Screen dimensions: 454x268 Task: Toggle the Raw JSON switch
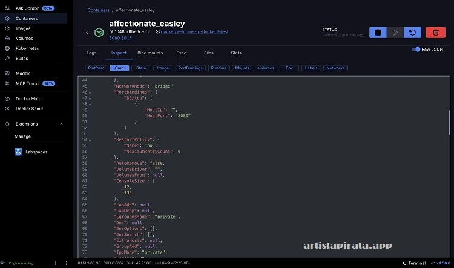tap(416, 49)
